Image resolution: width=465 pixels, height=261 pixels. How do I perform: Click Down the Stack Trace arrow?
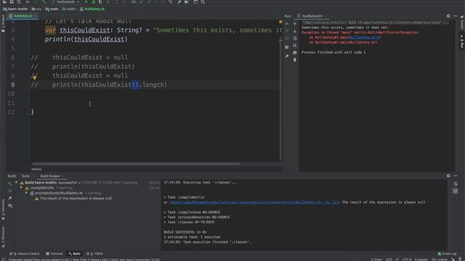(295, 31)
